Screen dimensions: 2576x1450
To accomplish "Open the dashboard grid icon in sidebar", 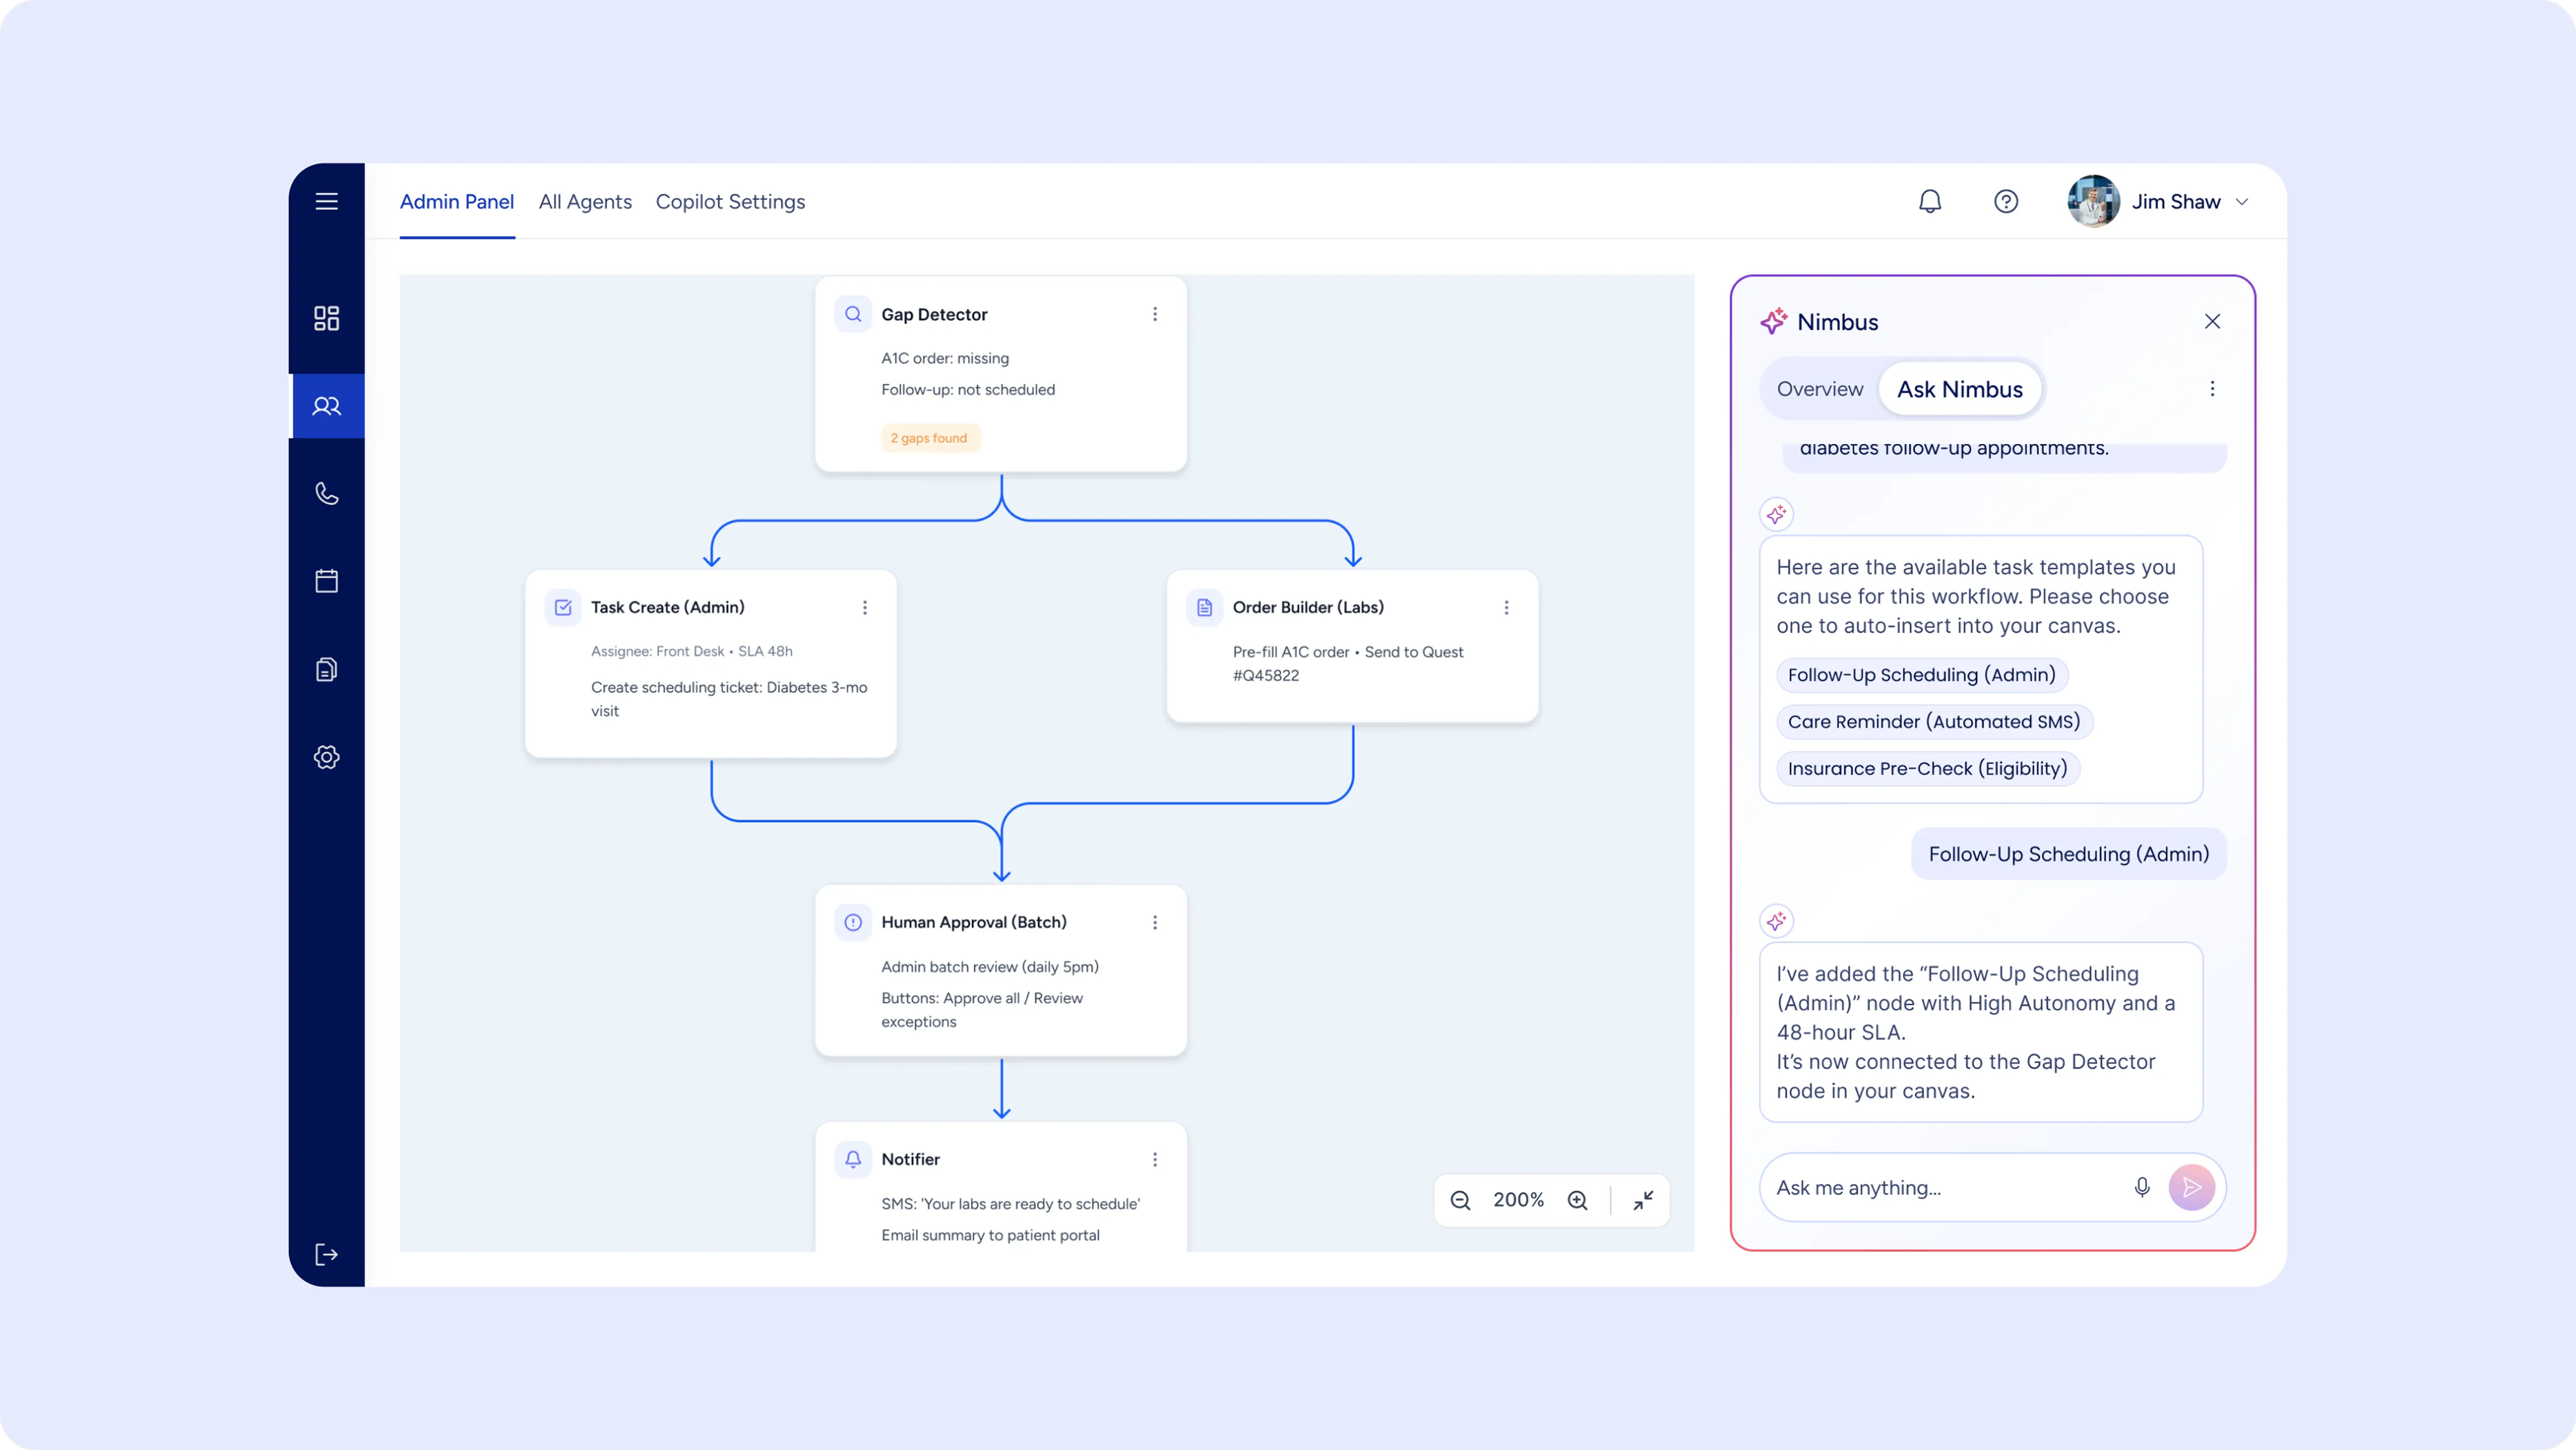I will pyautogui.click(x=326, y=318).
